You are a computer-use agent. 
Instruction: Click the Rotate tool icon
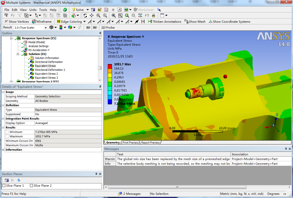[85, 15]
